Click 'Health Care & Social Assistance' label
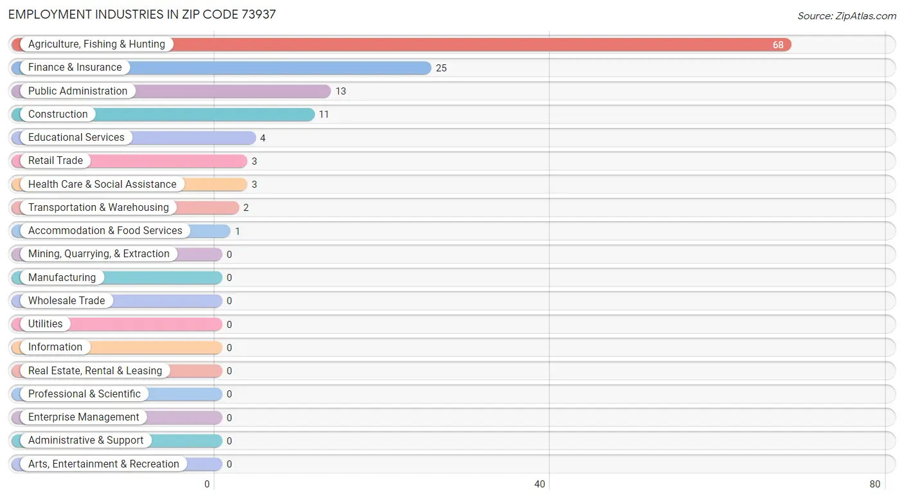The height and width of the screenshot is (499, 904). click(102, 185)
